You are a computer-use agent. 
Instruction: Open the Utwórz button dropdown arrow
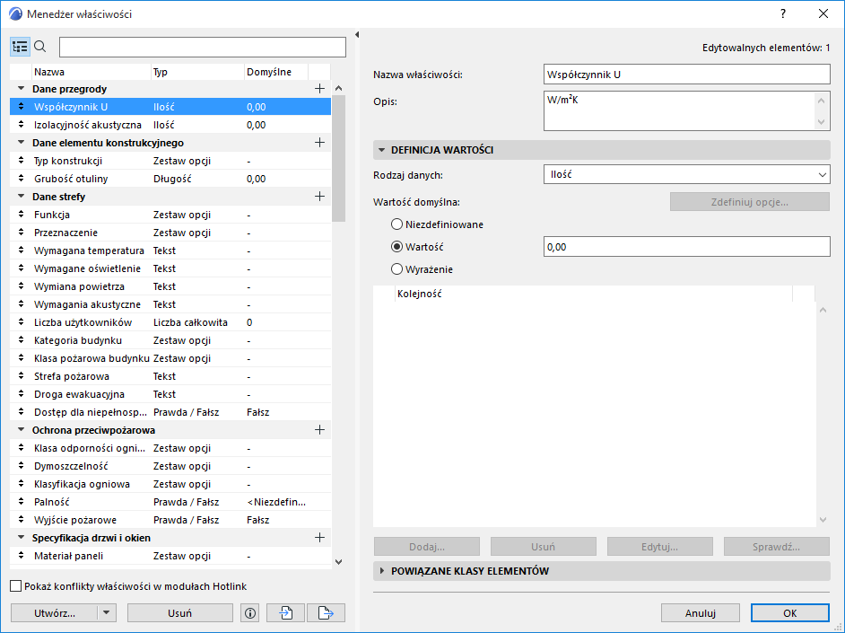coord(106,613)
